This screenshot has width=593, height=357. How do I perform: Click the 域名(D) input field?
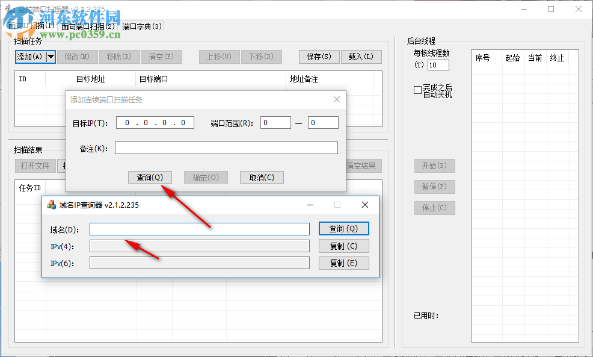[x=200, y=229]
